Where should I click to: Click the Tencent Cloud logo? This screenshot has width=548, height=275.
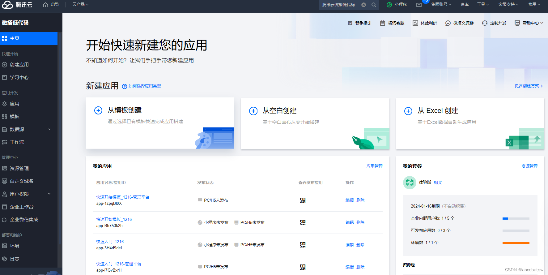[17, 5]
